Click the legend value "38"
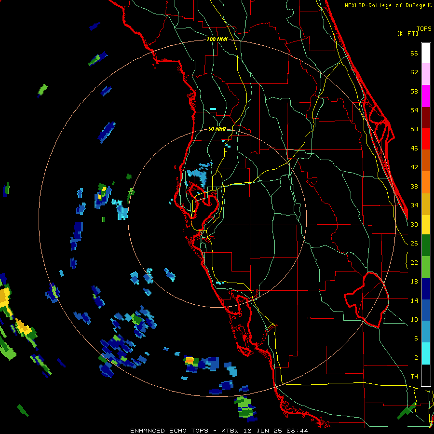This screenshot has height=434, width=434. coord(414,186)
